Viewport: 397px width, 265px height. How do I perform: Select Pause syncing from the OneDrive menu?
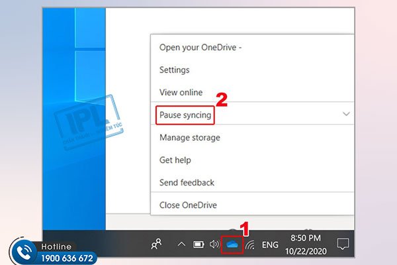click(185, 115)
